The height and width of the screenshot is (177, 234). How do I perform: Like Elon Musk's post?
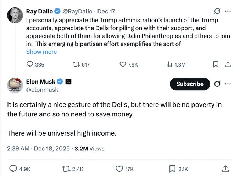[x=120, y=169]
